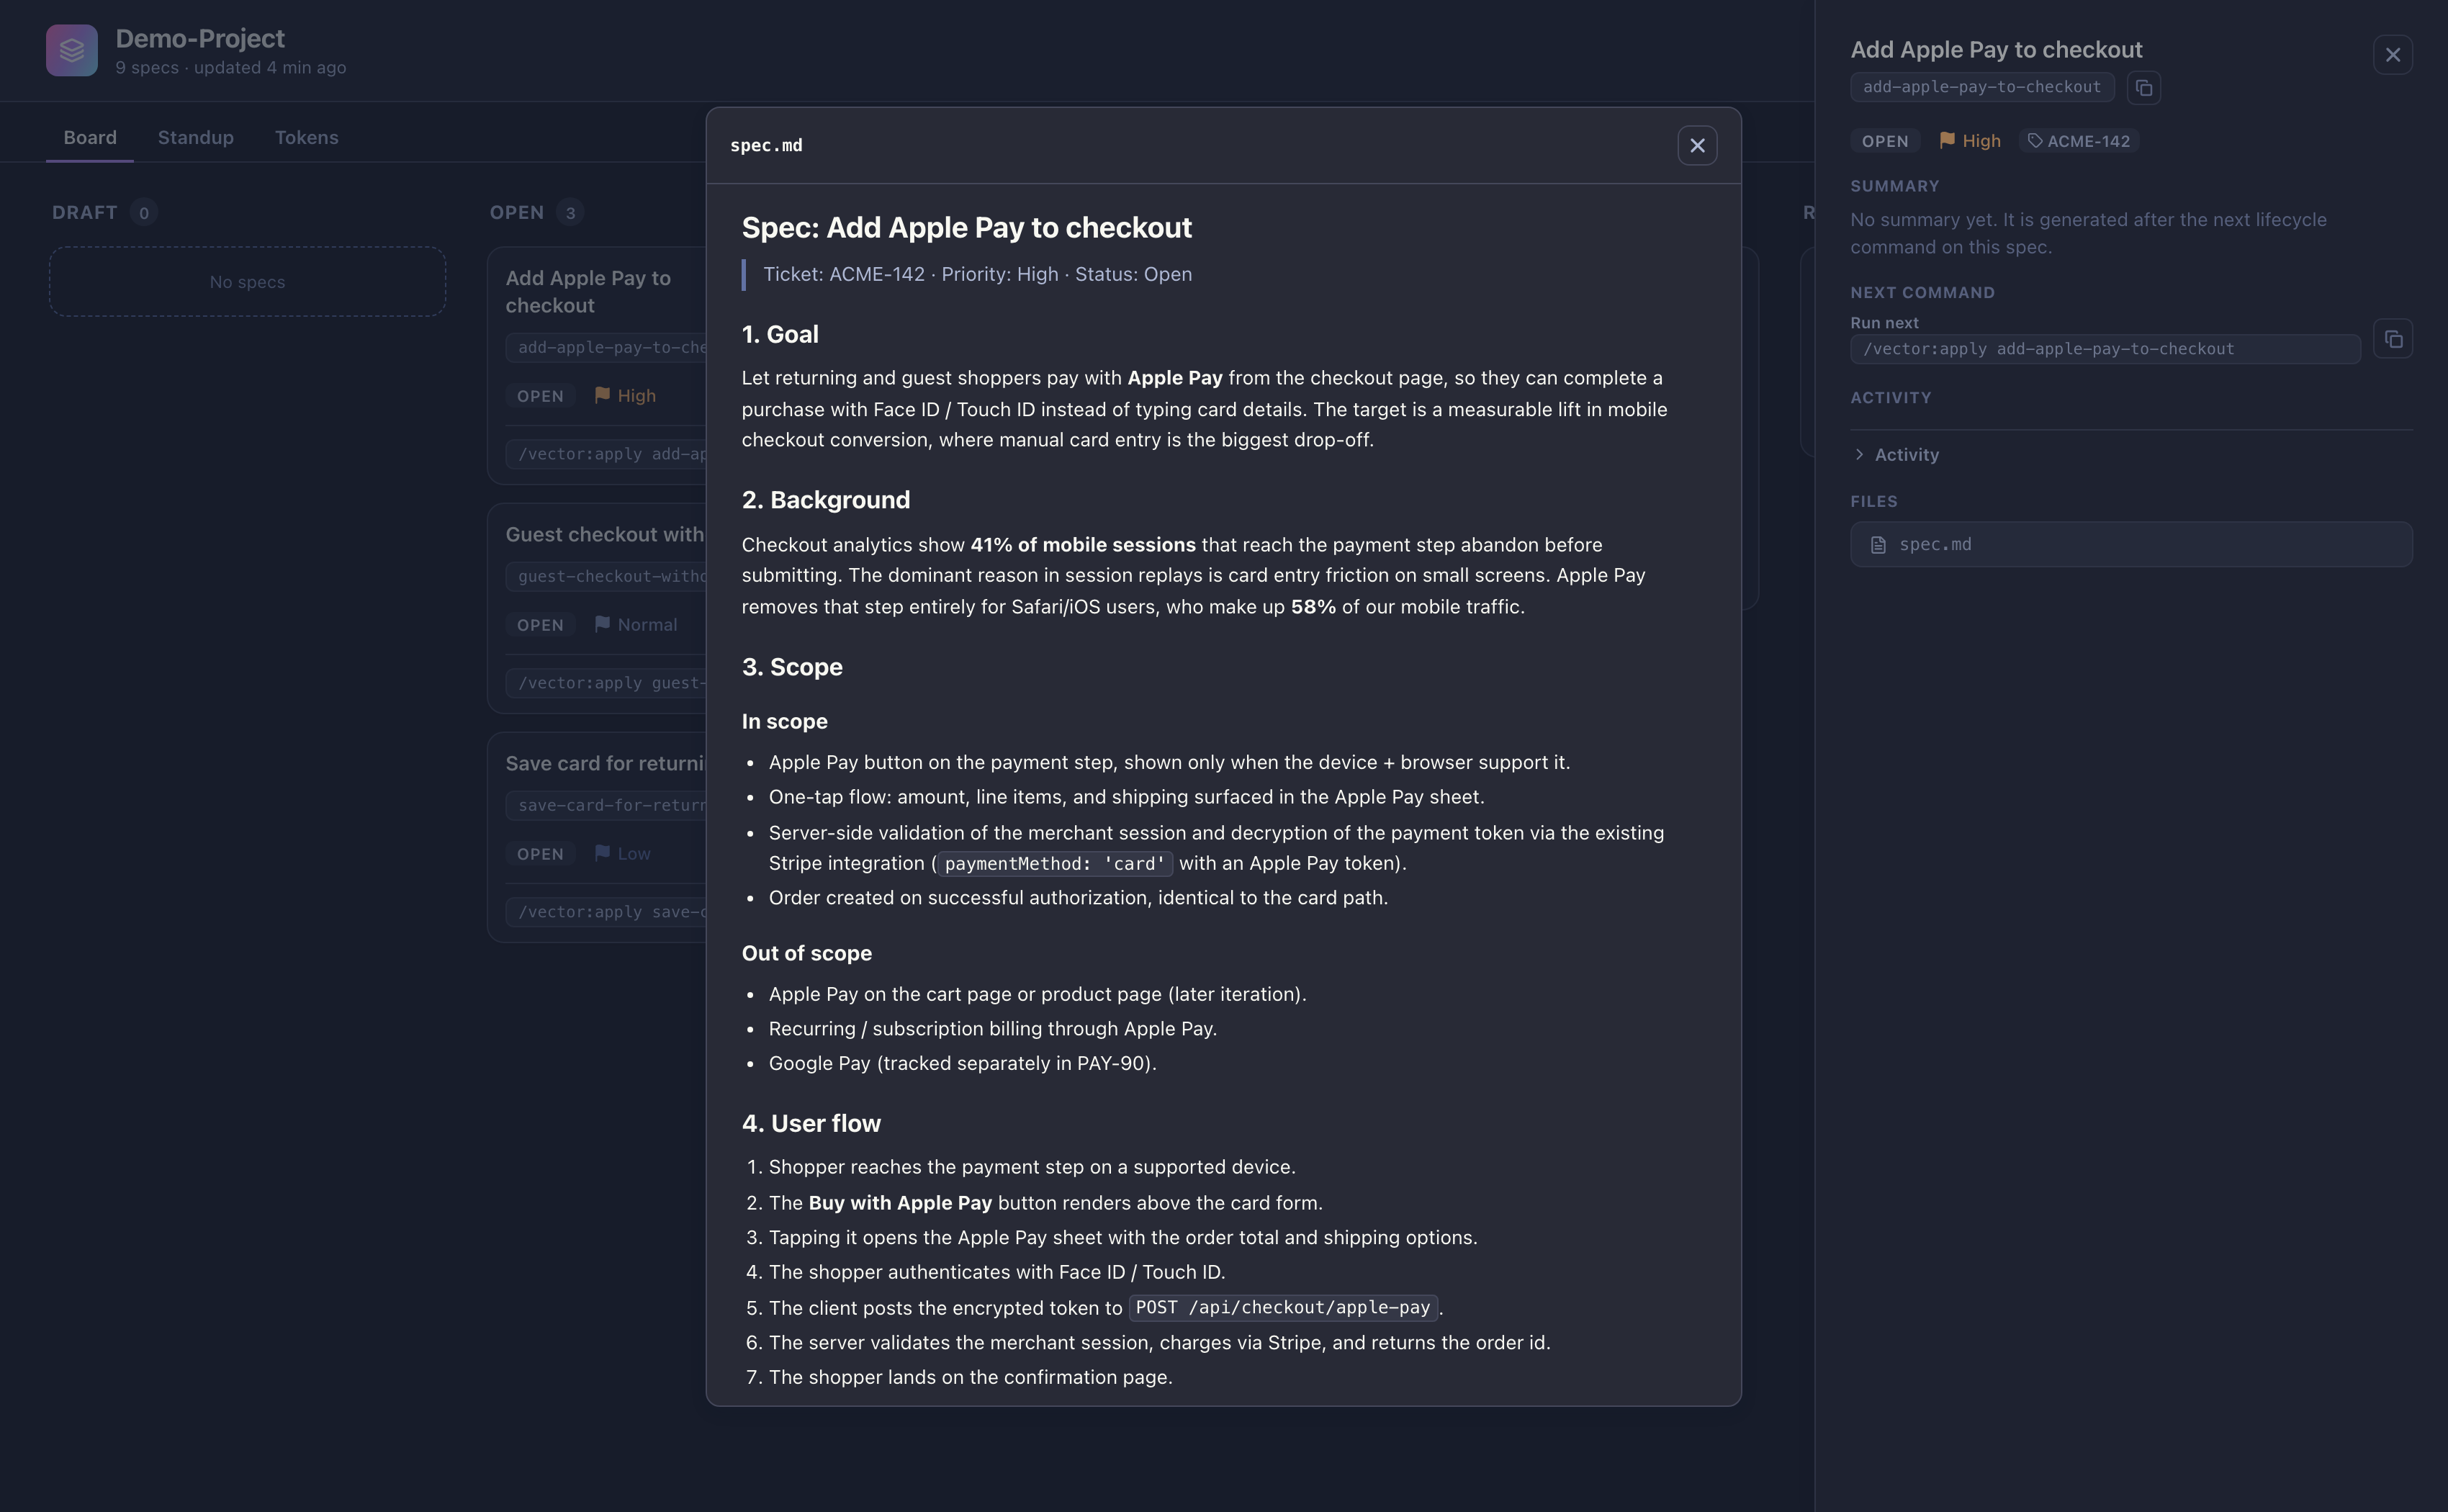Open the Guest checkout spec card
2448x1512 pixels.
pos(597,608)
